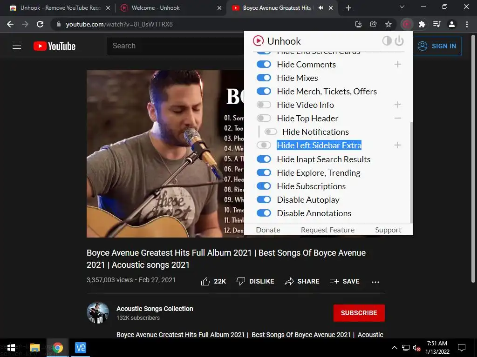Open the Chrome three-dot menu

tap(467, 24)
